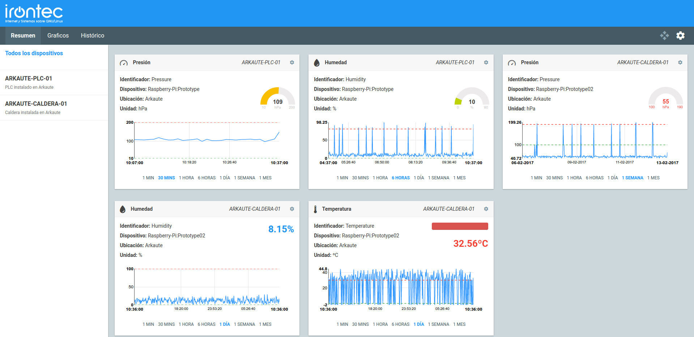694x337 pixels.
Task: Switch to the Graficos tab
Action: (58, 35)
